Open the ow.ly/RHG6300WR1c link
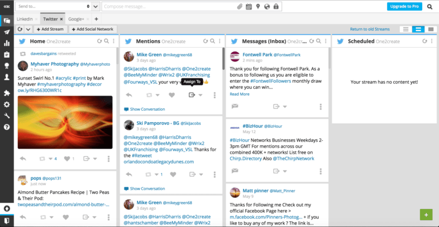 (40, 90)
